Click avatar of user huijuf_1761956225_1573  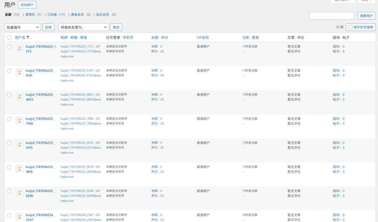tap(19, 48)
